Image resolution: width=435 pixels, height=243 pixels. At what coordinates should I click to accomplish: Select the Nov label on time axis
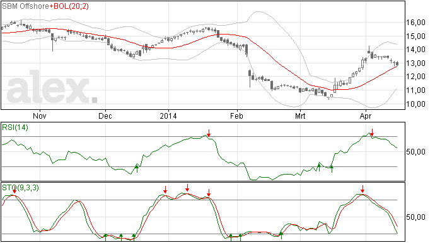(x=40, y=116)
